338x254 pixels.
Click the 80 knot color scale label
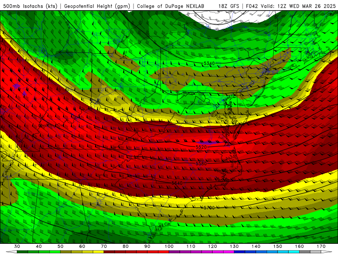[125, 246]
